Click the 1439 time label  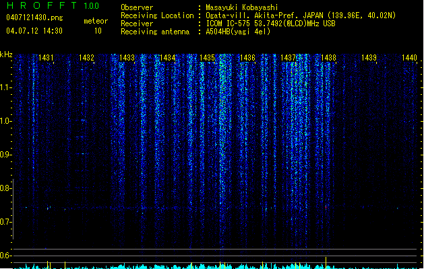(369, 58)
